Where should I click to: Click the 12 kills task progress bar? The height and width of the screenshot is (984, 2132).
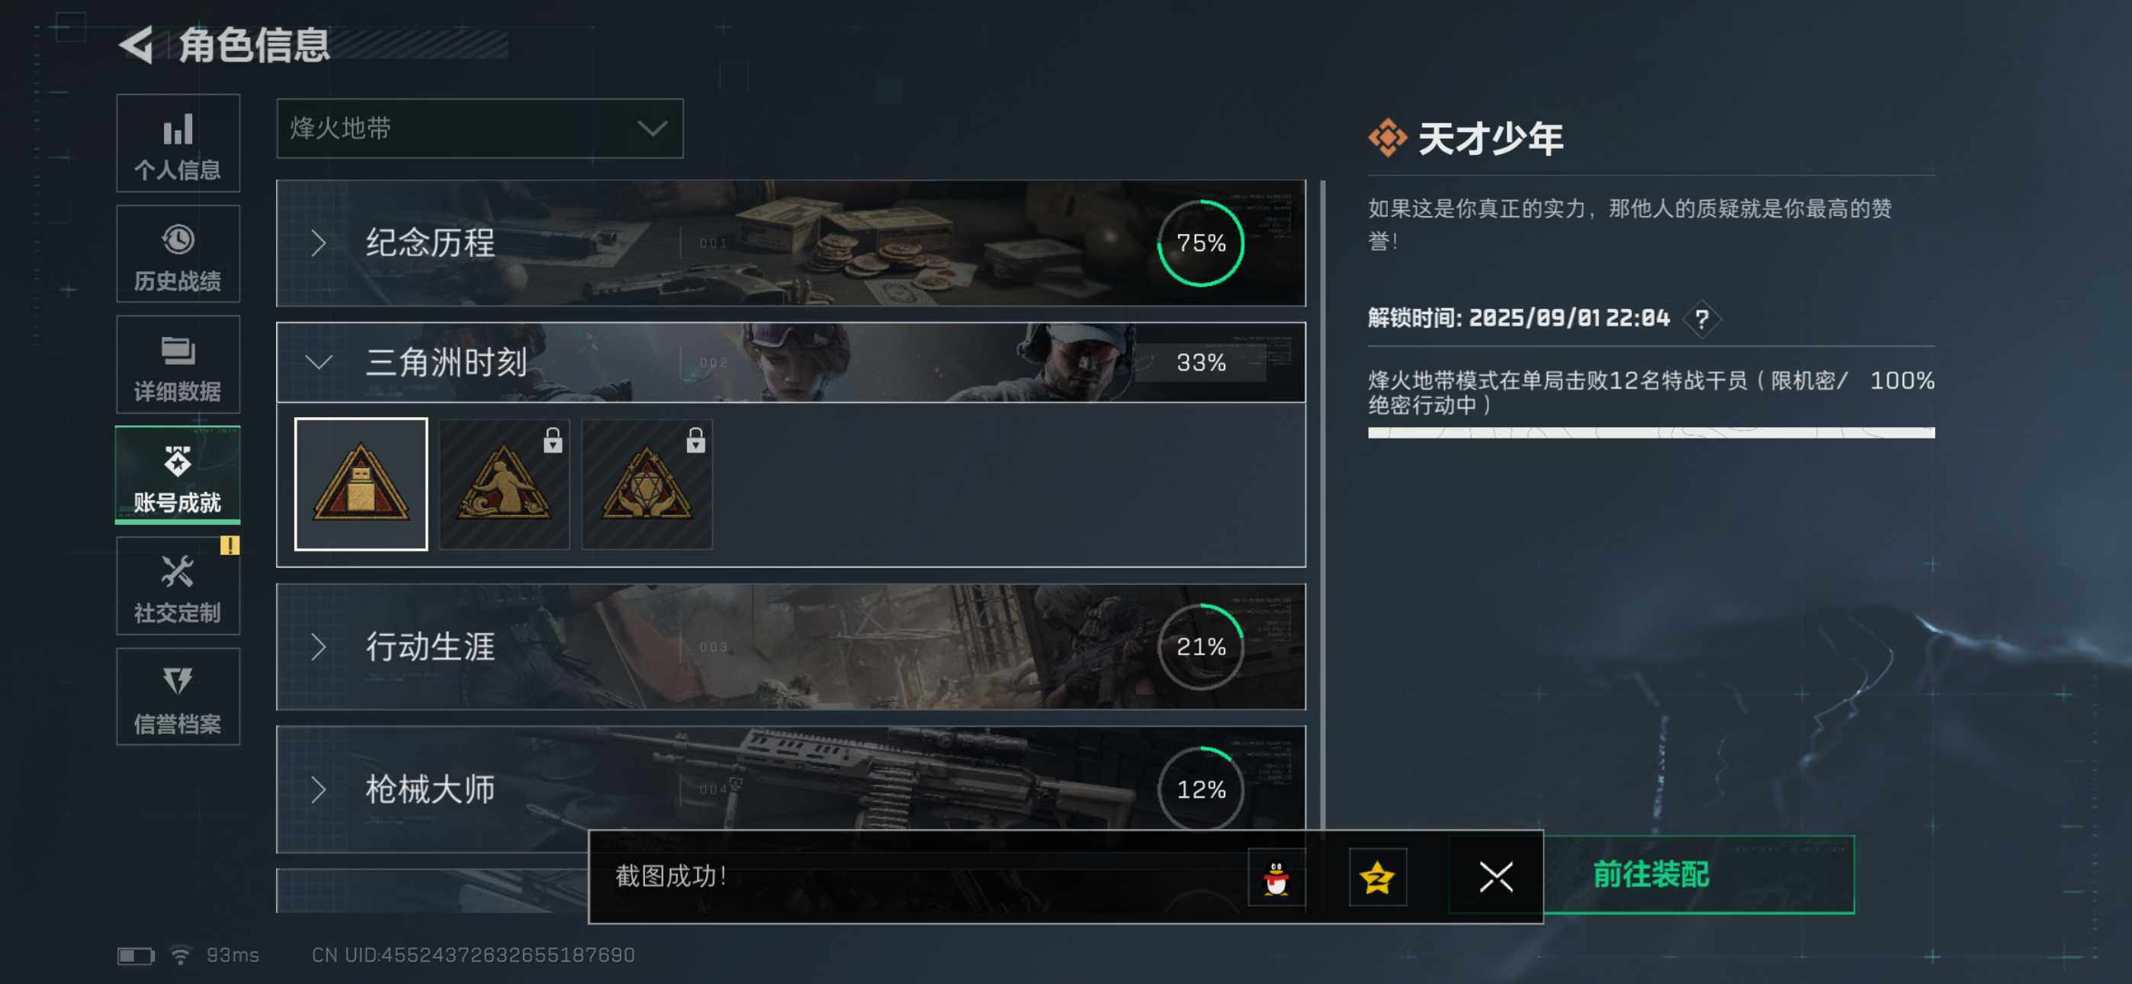pyautogui.click(x=1651, y=433)
